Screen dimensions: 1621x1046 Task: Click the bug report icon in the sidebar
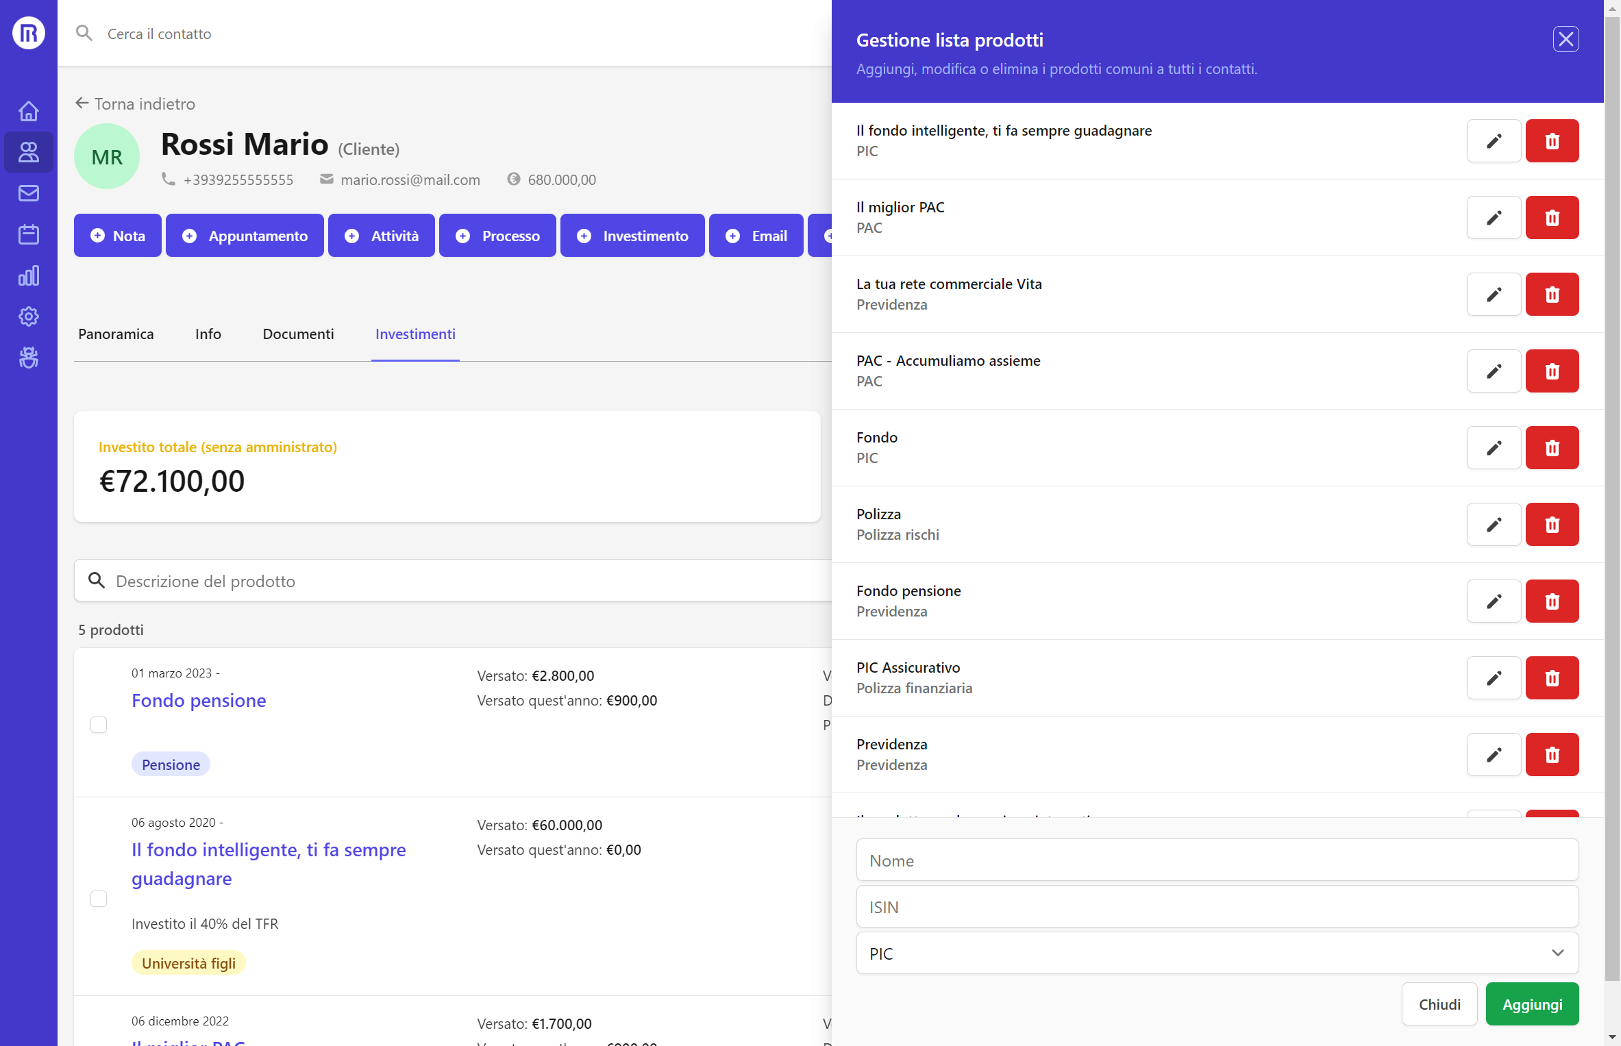28,358
